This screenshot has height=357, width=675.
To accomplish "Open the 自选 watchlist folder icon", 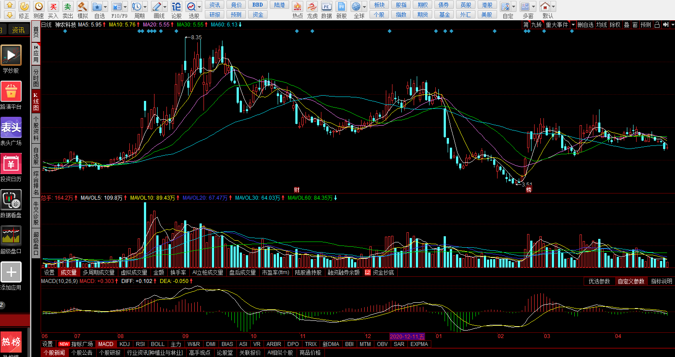I will click(x=97, y=7).
